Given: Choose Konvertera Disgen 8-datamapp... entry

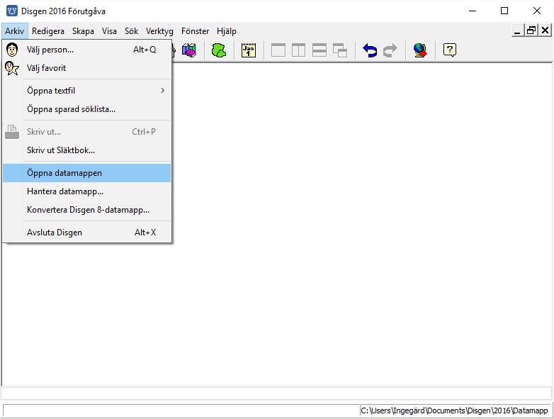Looking at the screenshot, I should [x=86, y=210].
